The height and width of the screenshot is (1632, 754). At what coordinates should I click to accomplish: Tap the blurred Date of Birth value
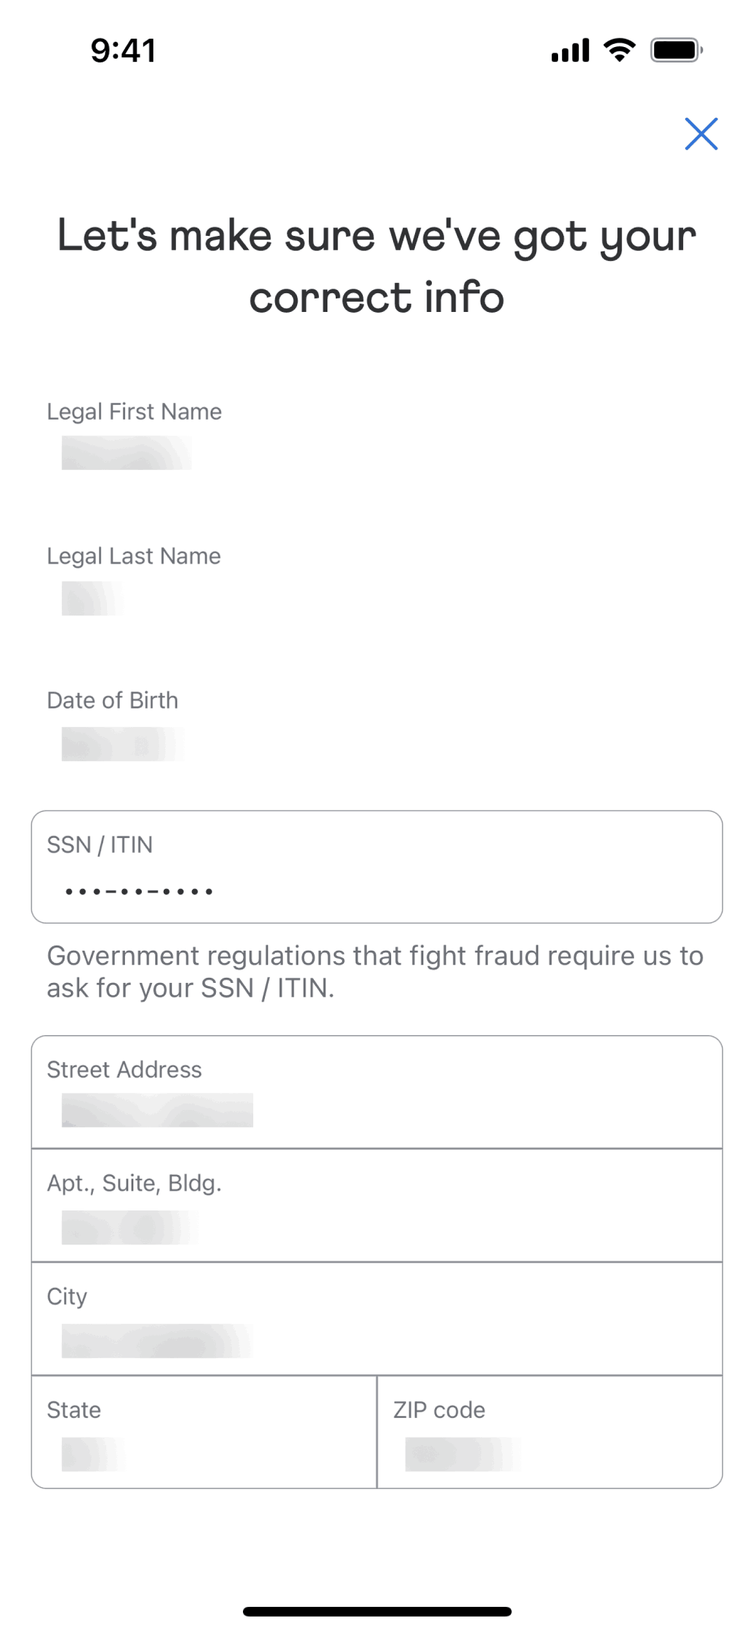pos(122,744)
